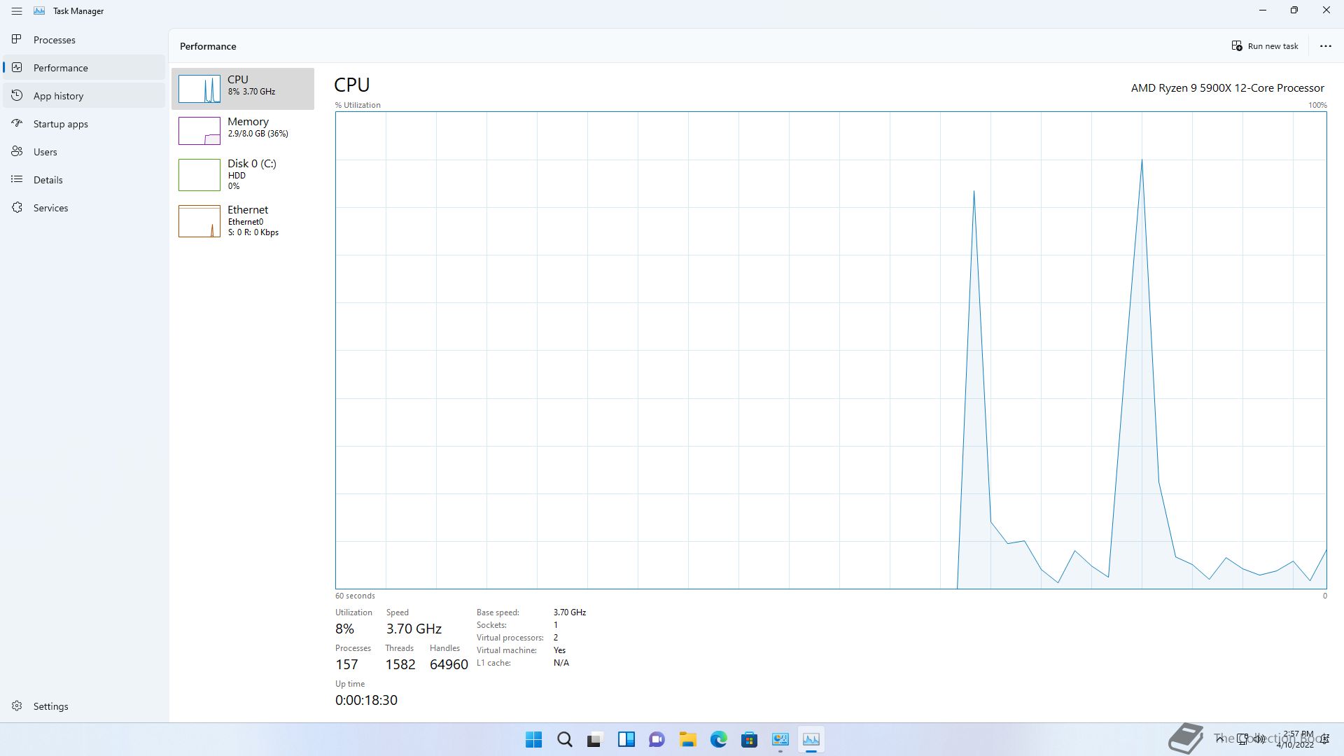The height and width of the screenshot is (756, 1344).
Task: Click the Base speed 3.70 GHz value
Action: point(570,612)
